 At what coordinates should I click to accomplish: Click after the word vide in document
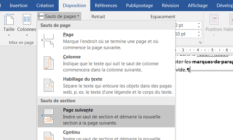point(190,70)
